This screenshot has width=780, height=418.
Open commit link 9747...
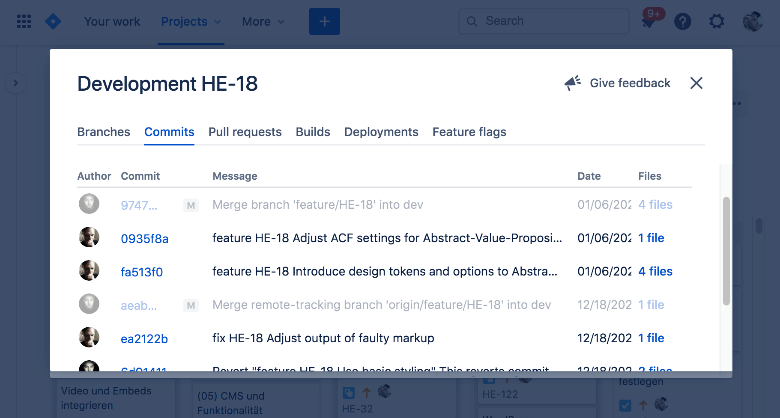[x=139, y=205]
